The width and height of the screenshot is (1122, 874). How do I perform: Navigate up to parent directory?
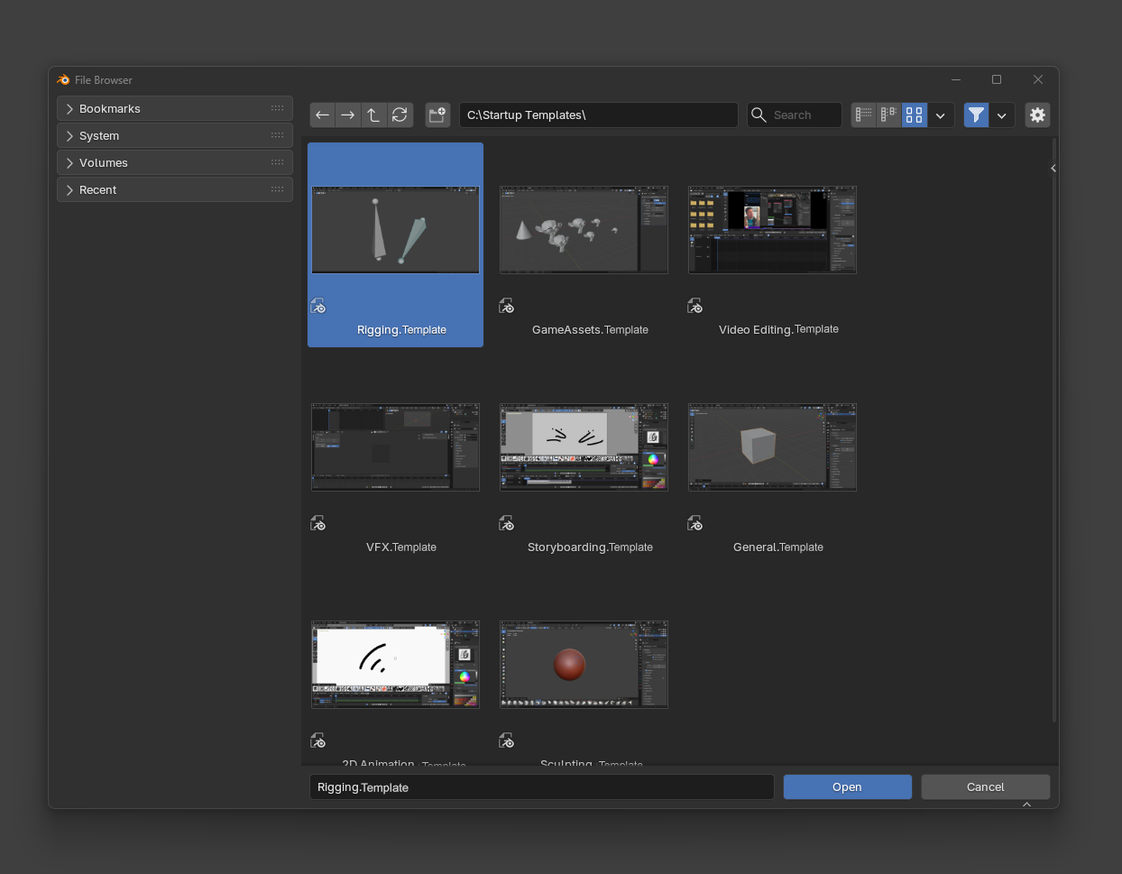click(x=373, y=115)
